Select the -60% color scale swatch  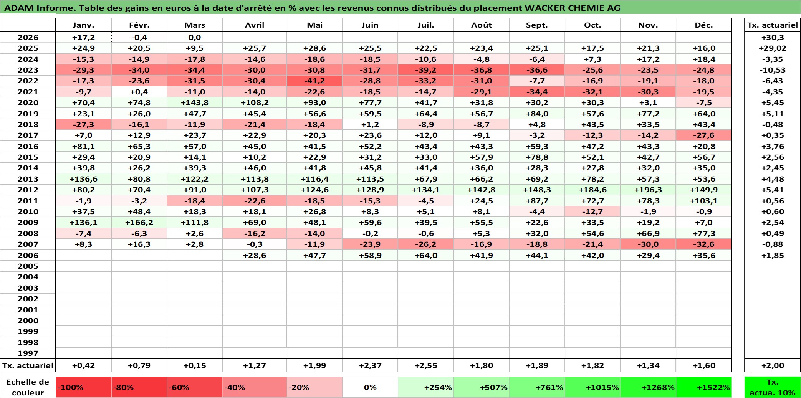pyautogui.click(x=195, y=387)
